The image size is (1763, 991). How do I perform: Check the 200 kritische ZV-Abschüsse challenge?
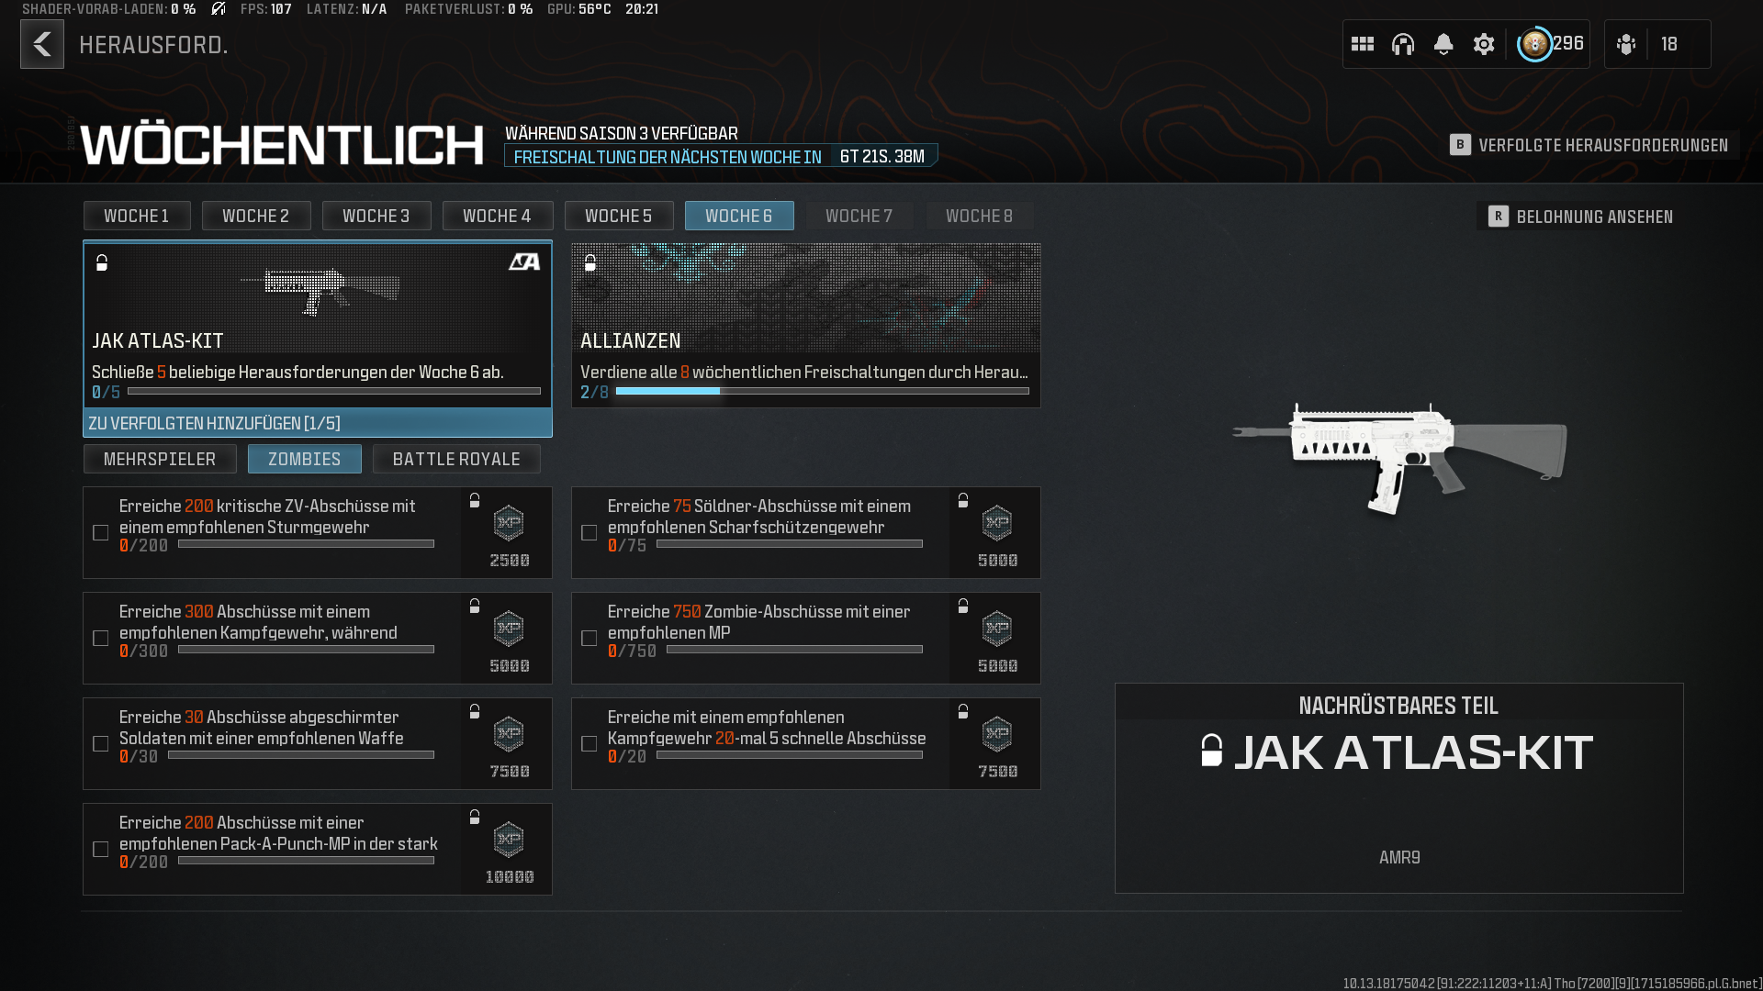click(101, 533)
